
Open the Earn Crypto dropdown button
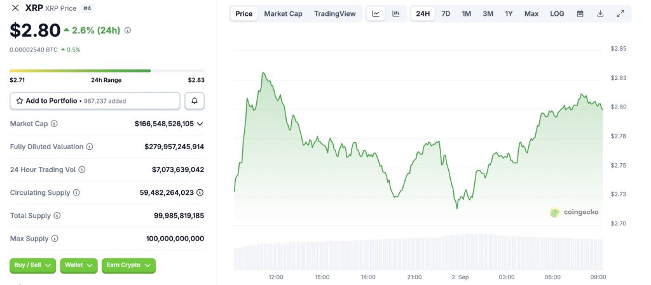coord(128,265)
